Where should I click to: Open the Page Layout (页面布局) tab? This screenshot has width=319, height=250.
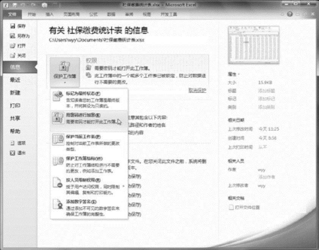[72, 14]
